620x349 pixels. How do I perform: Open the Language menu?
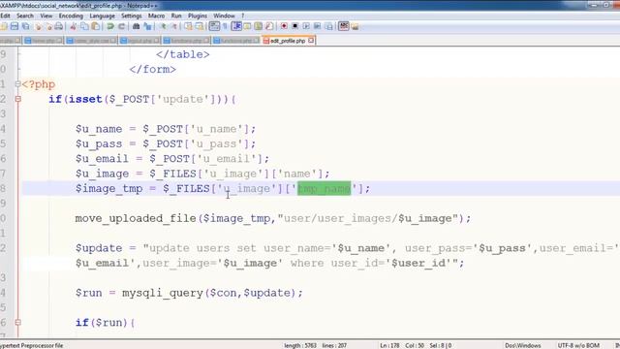coord(102,16)
